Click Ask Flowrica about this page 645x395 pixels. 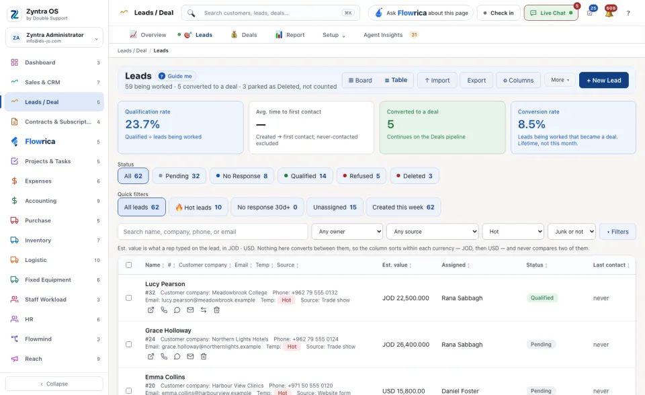tap(421, 13)
